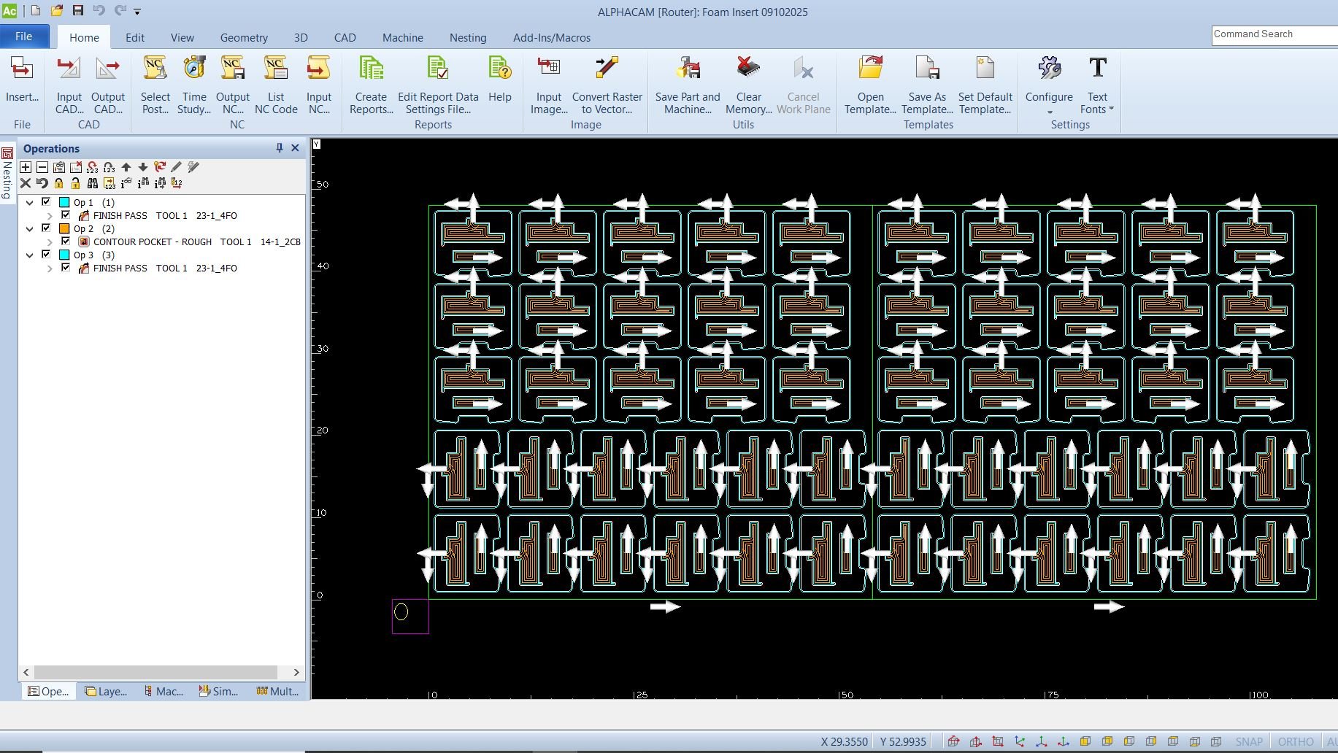
Task: Click move operation up arrow
Action: click(126, 167)
